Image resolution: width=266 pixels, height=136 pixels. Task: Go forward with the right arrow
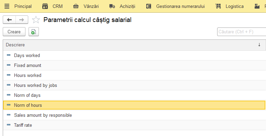tap(22, 20)
